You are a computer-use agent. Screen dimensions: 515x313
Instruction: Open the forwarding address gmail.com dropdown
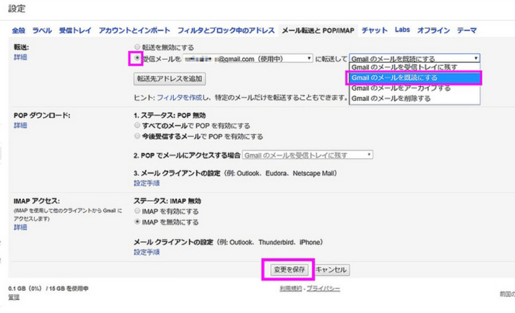tap(248, 59)
